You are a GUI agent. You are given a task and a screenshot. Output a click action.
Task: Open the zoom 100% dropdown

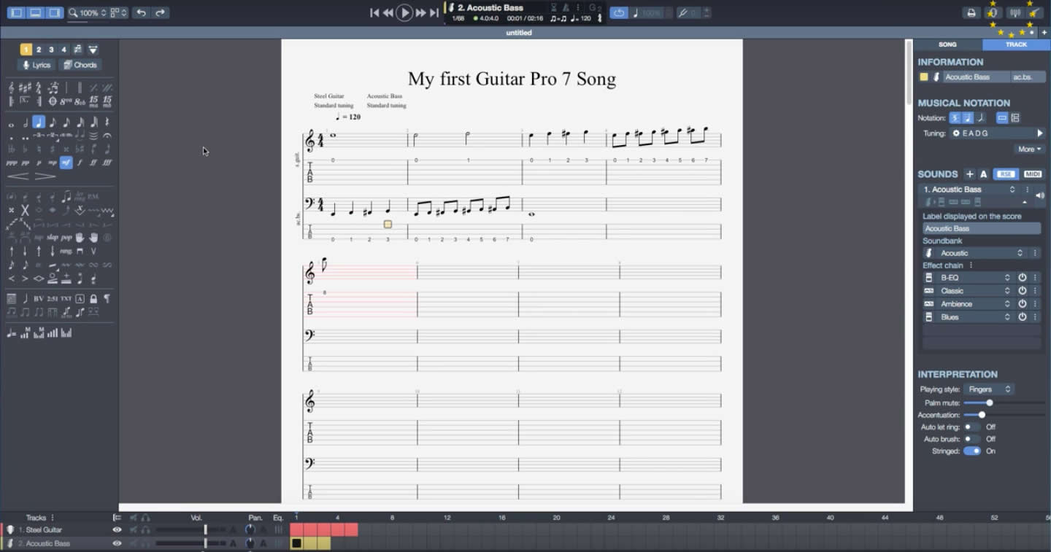(x=87, y=12)
